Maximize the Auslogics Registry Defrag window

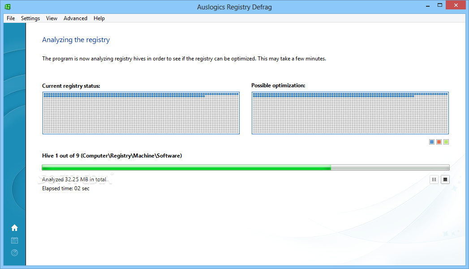(440, 5)
